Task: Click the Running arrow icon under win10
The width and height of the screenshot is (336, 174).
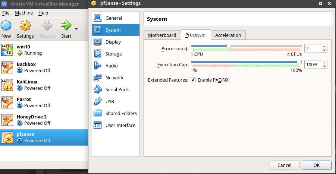Action: [20, 53]
